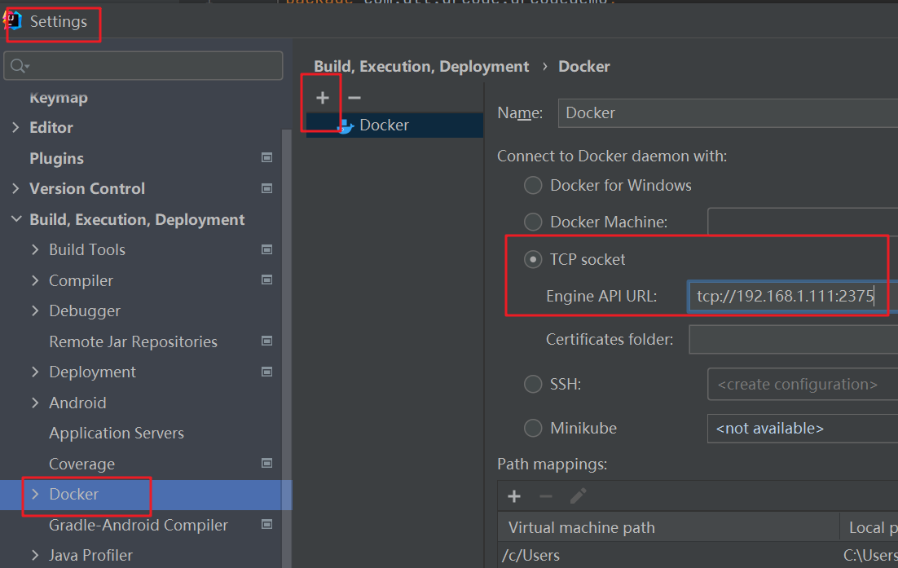Click the search icon in settings search
The width and height of the screenshot is (898, 568).
(x=18, y=66)
